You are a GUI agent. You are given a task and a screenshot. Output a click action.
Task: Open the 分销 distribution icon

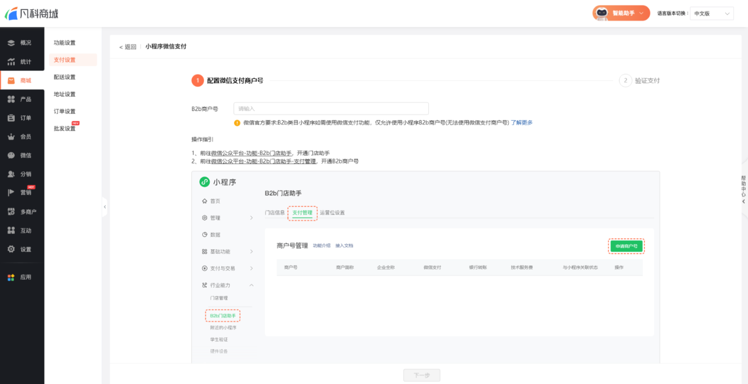click(11, 174)
